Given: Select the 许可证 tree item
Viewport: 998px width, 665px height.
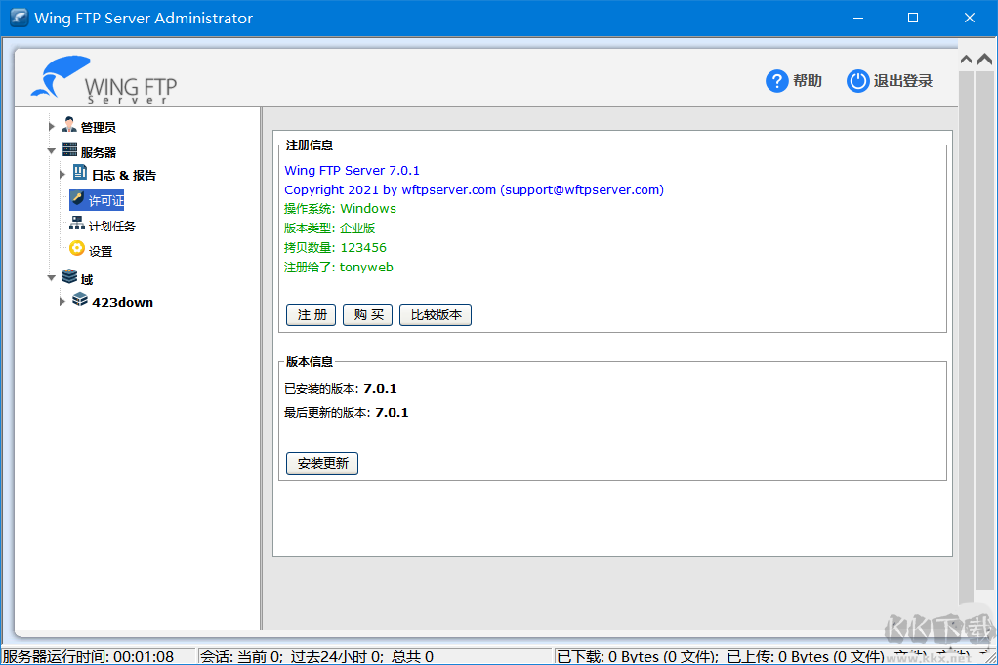Looking at the screenshot, I should (105, 201).
